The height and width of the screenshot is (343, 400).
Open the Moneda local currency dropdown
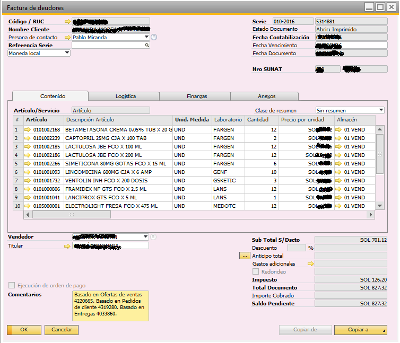(67, 53)
